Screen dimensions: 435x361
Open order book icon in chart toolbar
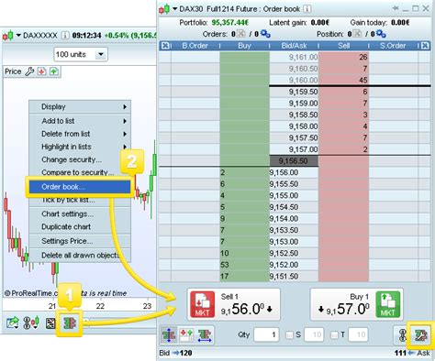tap(70, 323)
